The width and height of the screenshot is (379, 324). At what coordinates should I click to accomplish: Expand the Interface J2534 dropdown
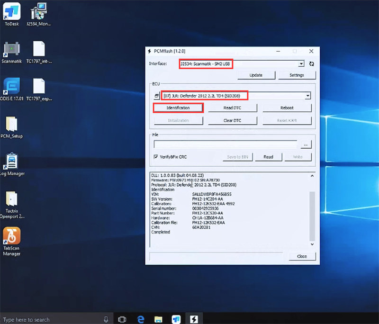301,64
